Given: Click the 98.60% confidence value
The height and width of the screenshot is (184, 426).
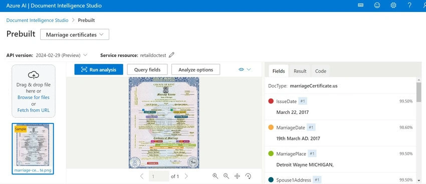Looking at the screenshot, I should click(406, 127).
